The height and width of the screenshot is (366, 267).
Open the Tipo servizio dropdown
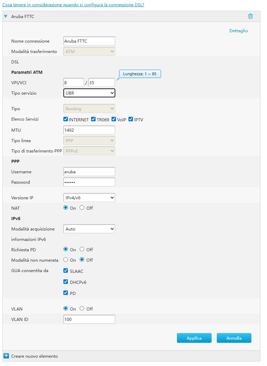89,93
